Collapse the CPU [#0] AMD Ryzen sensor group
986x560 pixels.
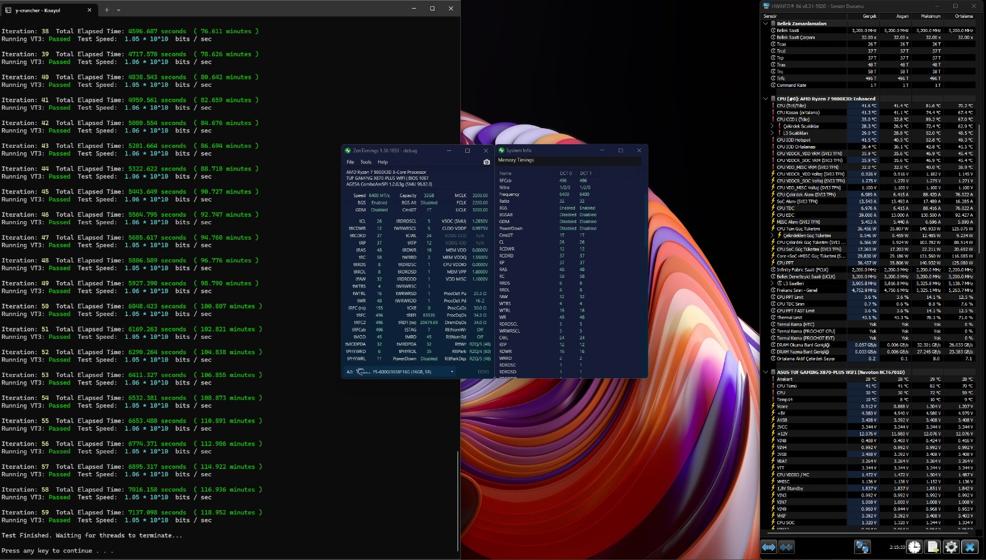[x=766, y=99]
